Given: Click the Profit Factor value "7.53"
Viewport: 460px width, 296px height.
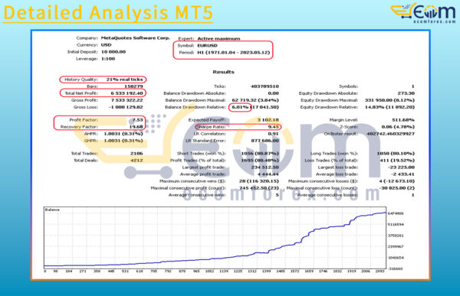Looking at the screenshot, I should (137, 120).
